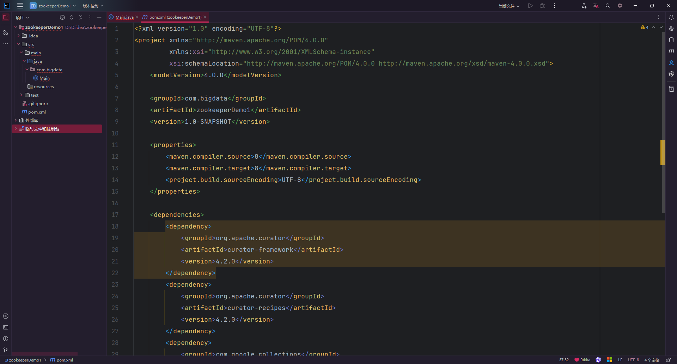Image resolution: width=677 pixels, height=364 pixels.
Task: Expand the 外部库 node
Action: (16, 120)
